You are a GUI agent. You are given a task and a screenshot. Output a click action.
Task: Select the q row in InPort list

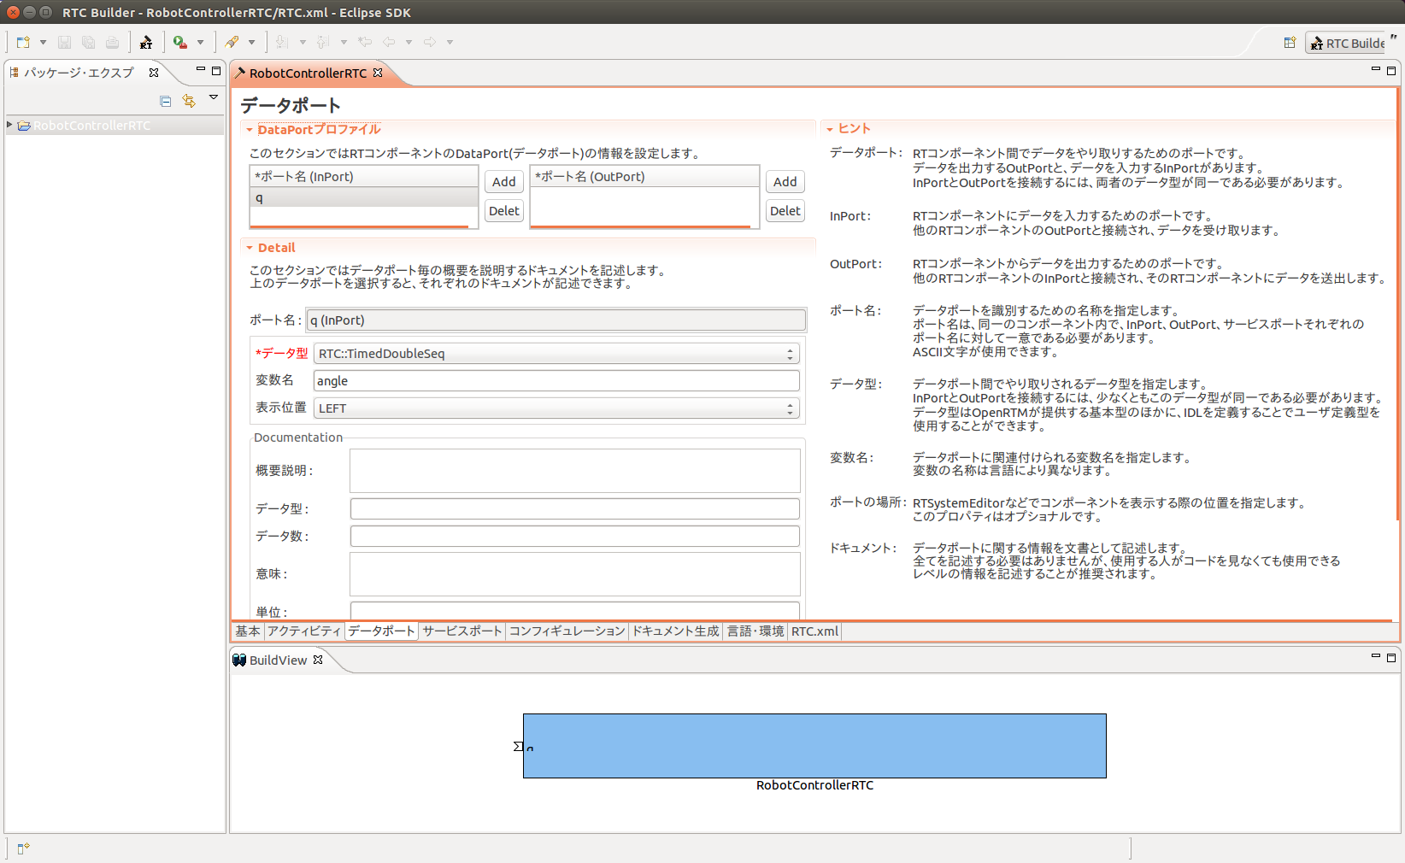tap(364, 197)
